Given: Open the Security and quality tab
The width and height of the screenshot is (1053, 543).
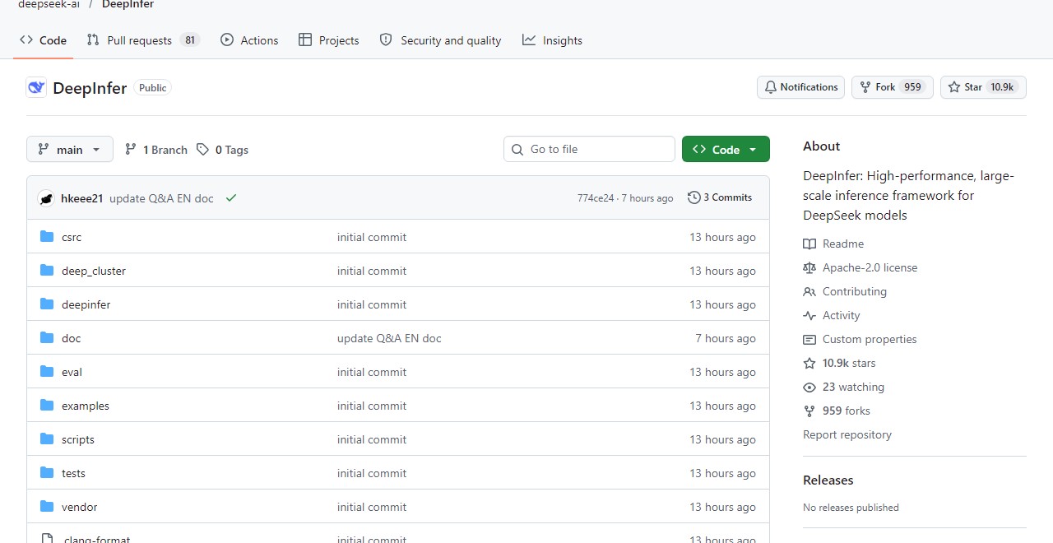Looking at the screenshot, I should tap(440, 40).
